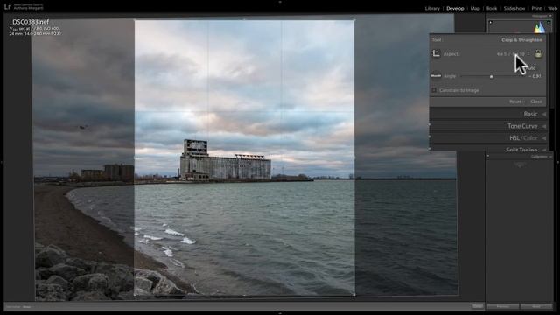Click the Lr identity plate logo

(7, 6)
